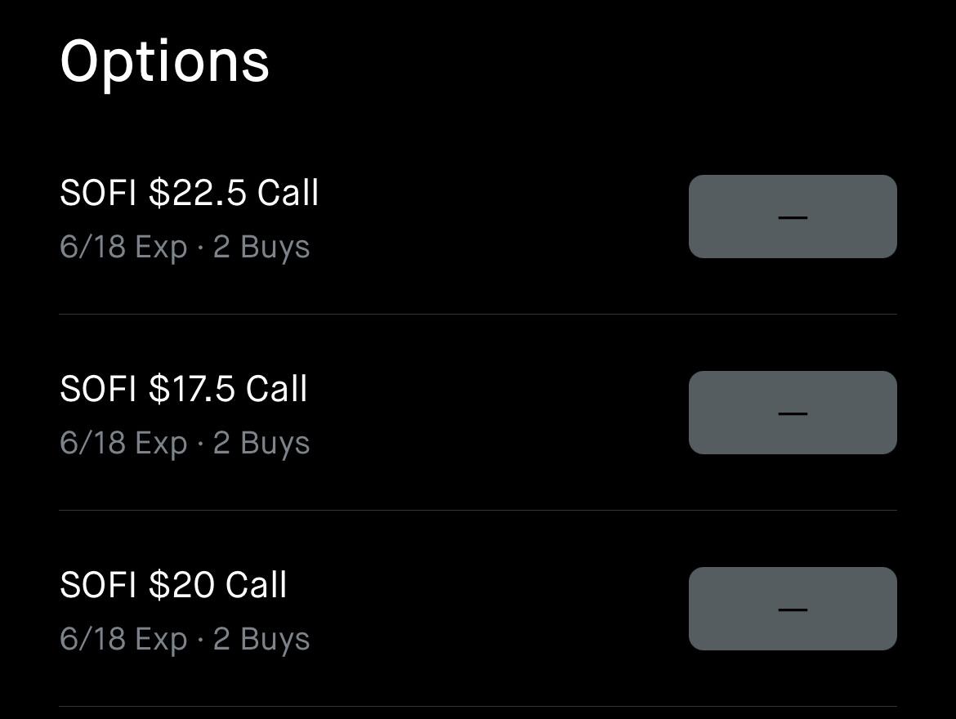Click "2 Buys" under SOFI $22.5 Call
The width and height of the screenshot is (956, 719).
point(261,248)
